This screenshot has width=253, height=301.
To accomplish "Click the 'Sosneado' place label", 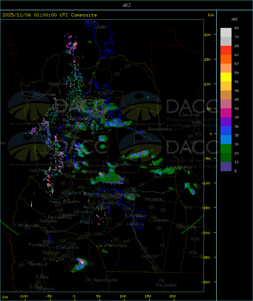I will click(48, 221).
